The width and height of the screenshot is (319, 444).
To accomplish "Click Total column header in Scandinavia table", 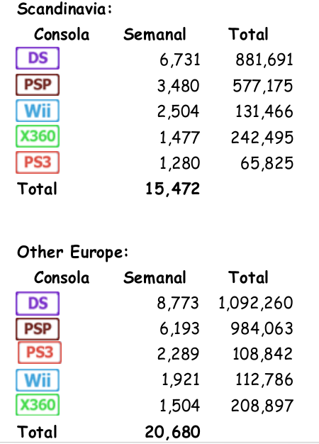I will (x=248, y=34).
